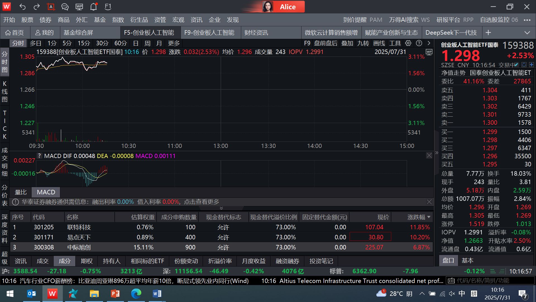Add the ETF to watchlist with plus icon

(531, 65)
